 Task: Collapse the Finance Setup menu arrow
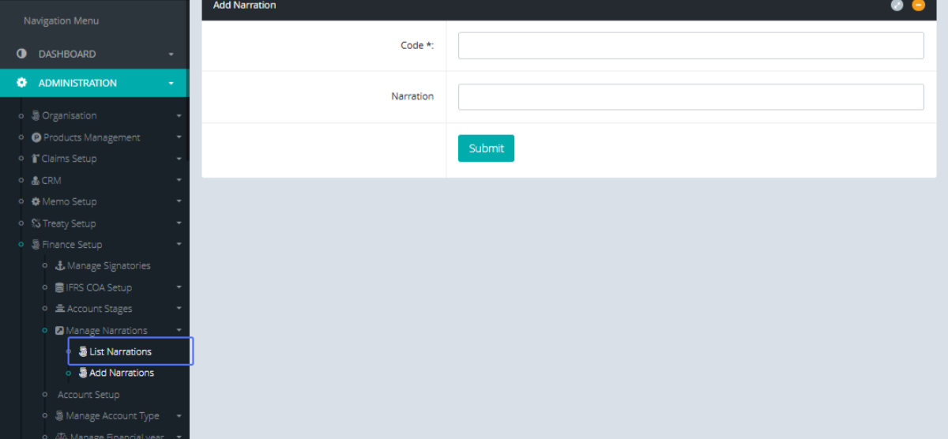[x=179, y=245]
